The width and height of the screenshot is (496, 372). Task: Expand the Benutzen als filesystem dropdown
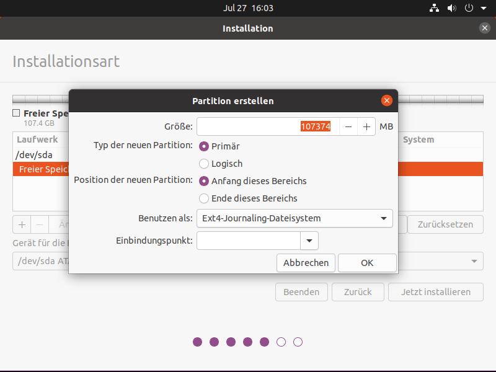pos(294,218)
